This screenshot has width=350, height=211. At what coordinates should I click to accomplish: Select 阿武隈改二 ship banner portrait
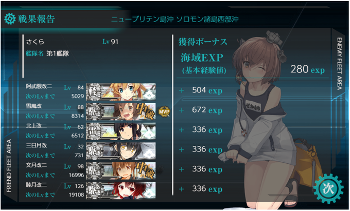[121, 92]
